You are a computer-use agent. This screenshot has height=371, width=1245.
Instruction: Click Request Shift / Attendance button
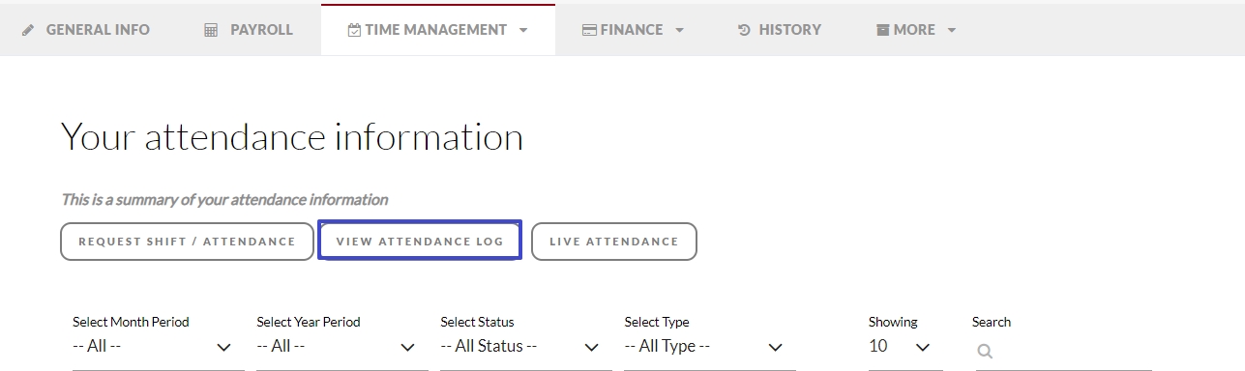click(x=187, y=242)
